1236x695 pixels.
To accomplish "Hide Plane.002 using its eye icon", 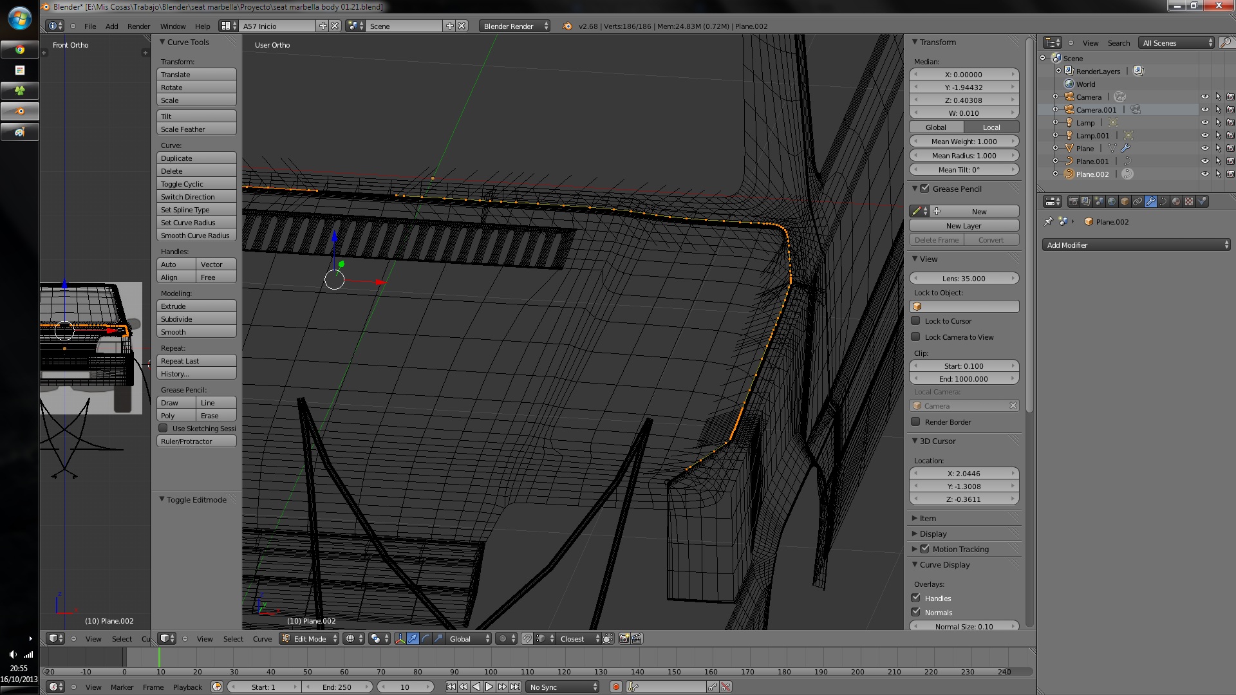I will 1204,174.
